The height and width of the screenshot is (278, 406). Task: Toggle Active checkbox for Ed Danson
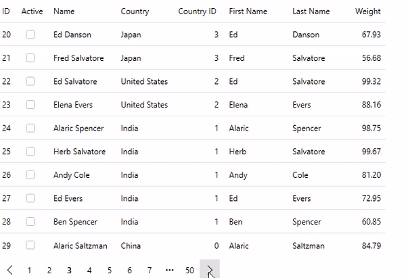click(x=30, y=34)
